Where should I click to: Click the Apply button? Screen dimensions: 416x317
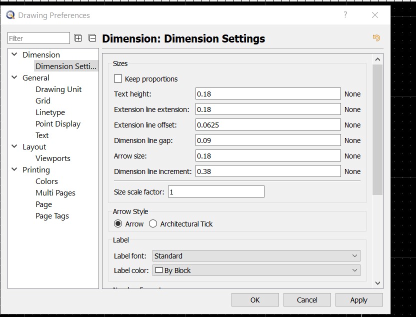pyautogui.click(x=359, y=300)
